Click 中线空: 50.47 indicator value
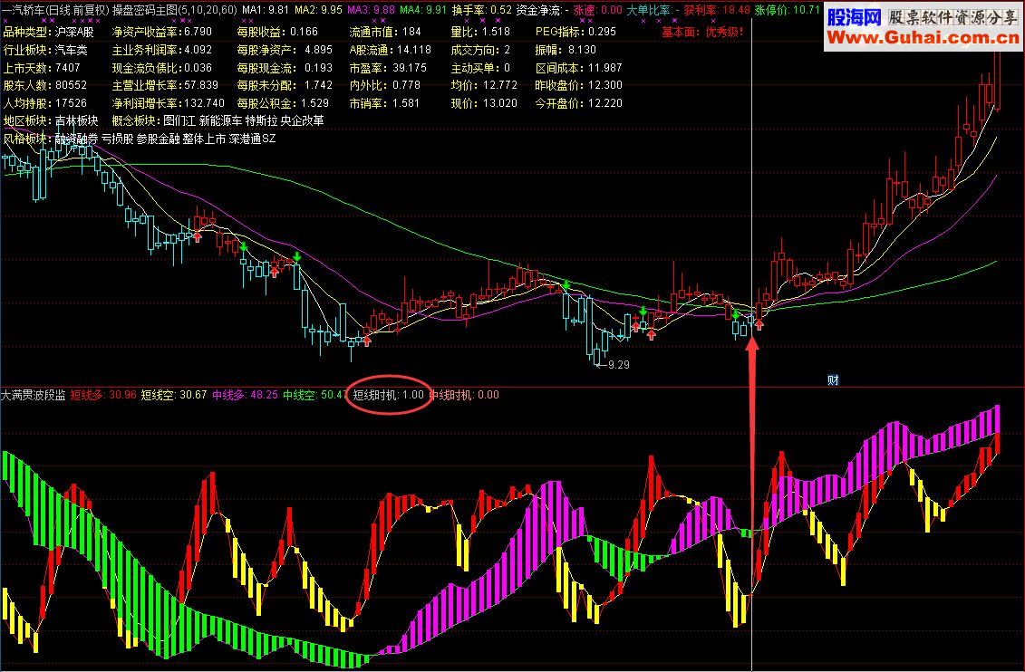The width and height of the screenshot is (1025, 672). 314,395
